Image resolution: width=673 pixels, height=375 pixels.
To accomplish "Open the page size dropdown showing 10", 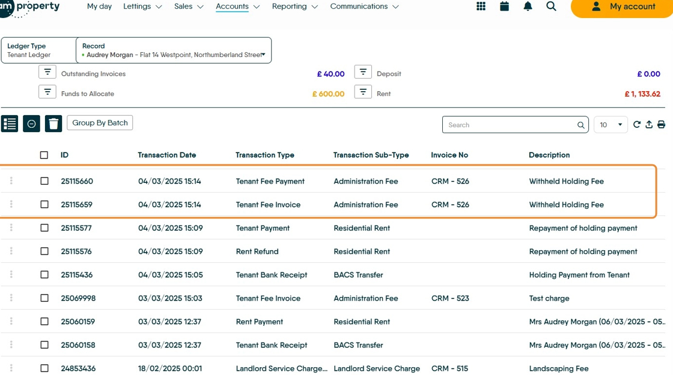I will pos(611,125).
